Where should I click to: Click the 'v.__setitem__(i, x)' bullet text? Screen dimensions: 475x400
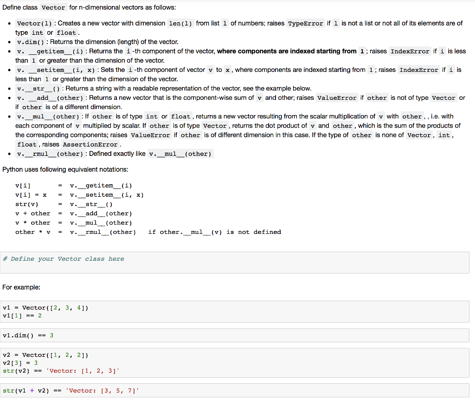click(56, 70)
